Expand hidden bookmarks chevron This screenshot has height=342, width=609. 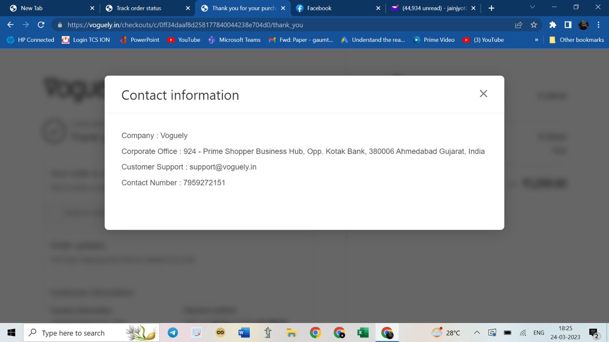tap(536, 40)
